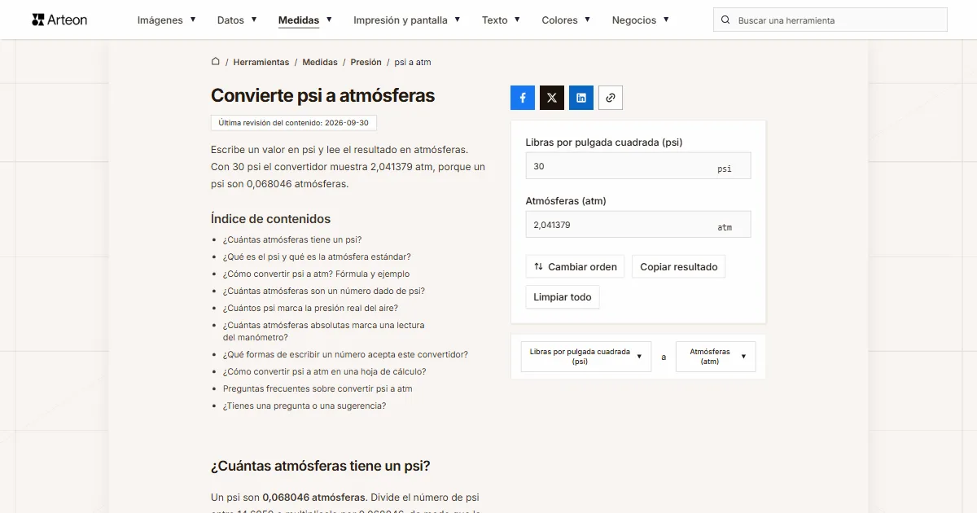The image size is (977, 513).
Task: Jump to atmósferas absolutas lectura del manómetro
Action: tap(324, 331)
